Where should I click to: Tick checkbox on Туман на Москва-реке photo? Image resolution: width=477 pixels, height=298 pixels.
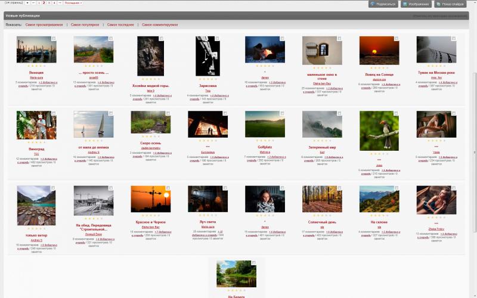click(x=454, y=39)
